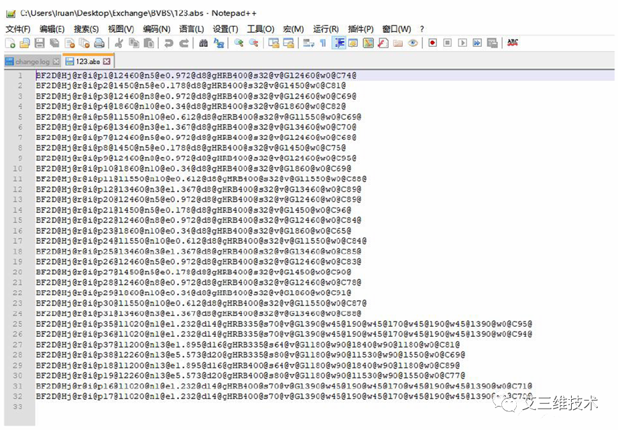This screenshot has width=618, height=430.
Task: Click the empty line 33 in editor
Action: [x=325, y=407]
